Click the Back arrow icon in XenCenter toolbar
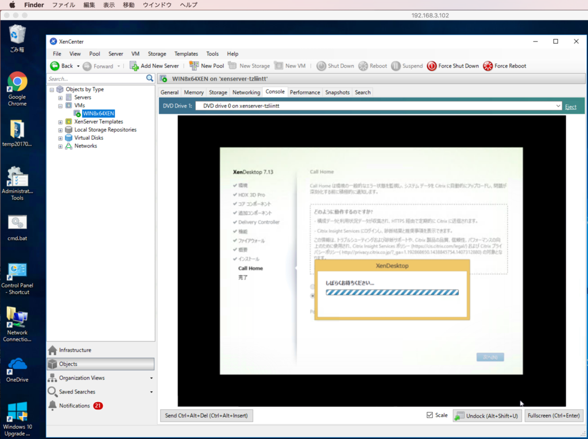Image resolution: width=588 pixels, height=439 pixels. tap(55, 66)
